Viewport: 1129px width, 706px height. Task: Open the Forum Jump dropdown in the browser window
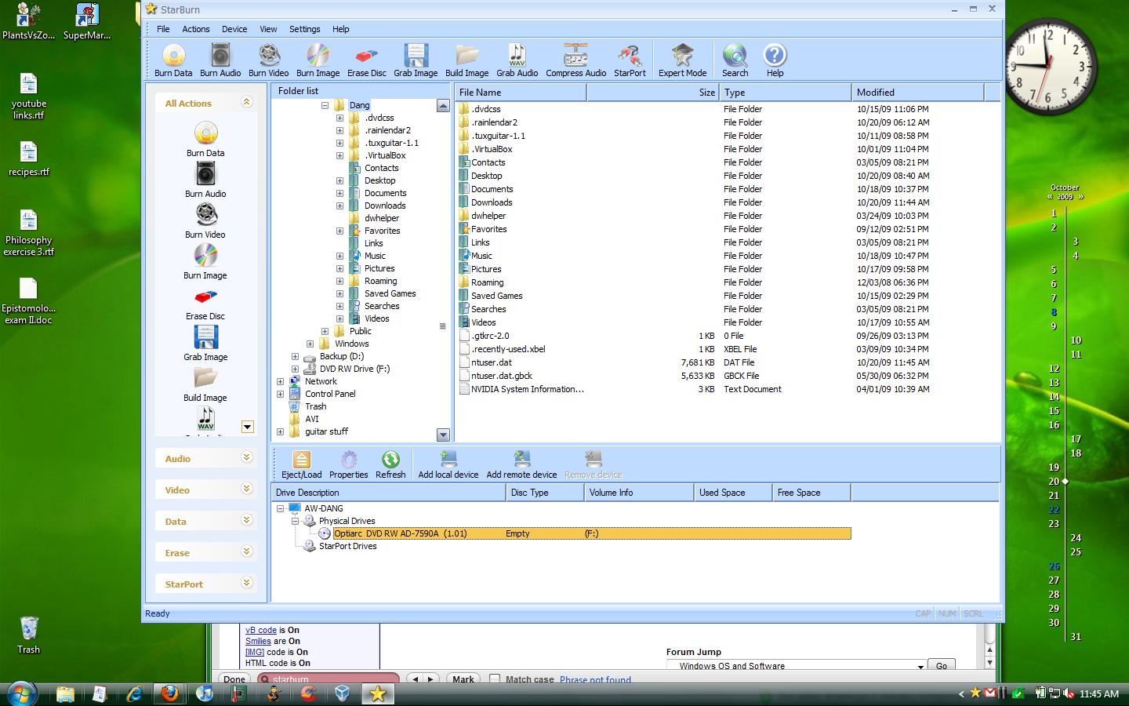(797, 666)
